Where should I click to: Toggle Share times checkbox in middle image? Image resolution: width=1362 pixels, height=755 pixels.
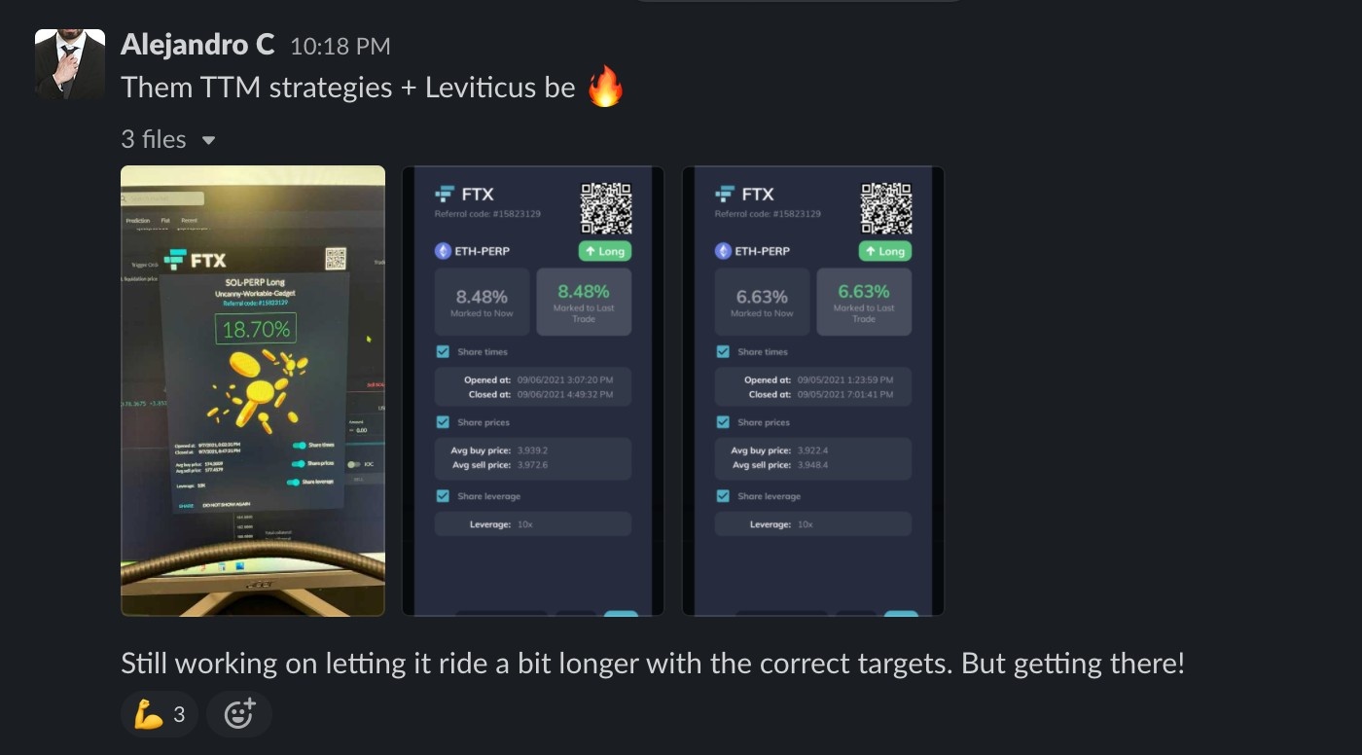click(443, 351)
